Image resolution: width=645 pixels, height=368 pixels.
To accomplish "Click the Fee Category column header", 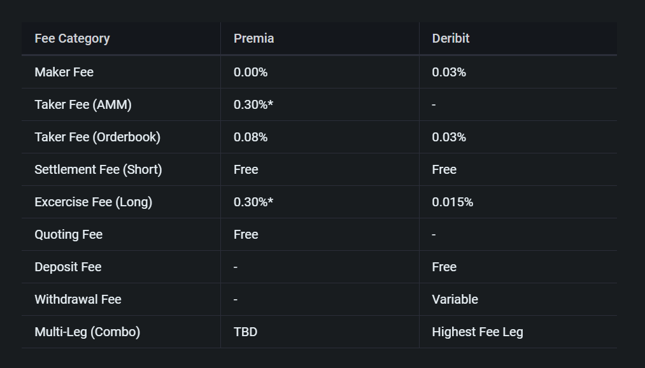I will tap(72, 38).
